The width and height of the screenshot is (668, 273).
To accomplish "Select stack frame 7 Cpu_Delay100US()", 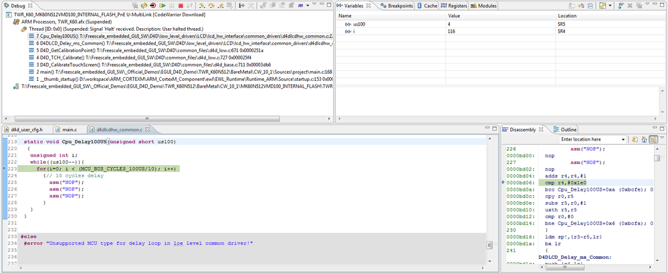I will coord(181,36).
